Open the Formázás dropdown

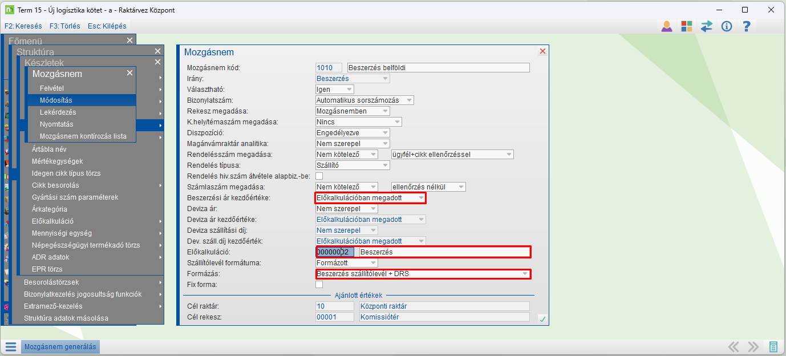(423, 273)
